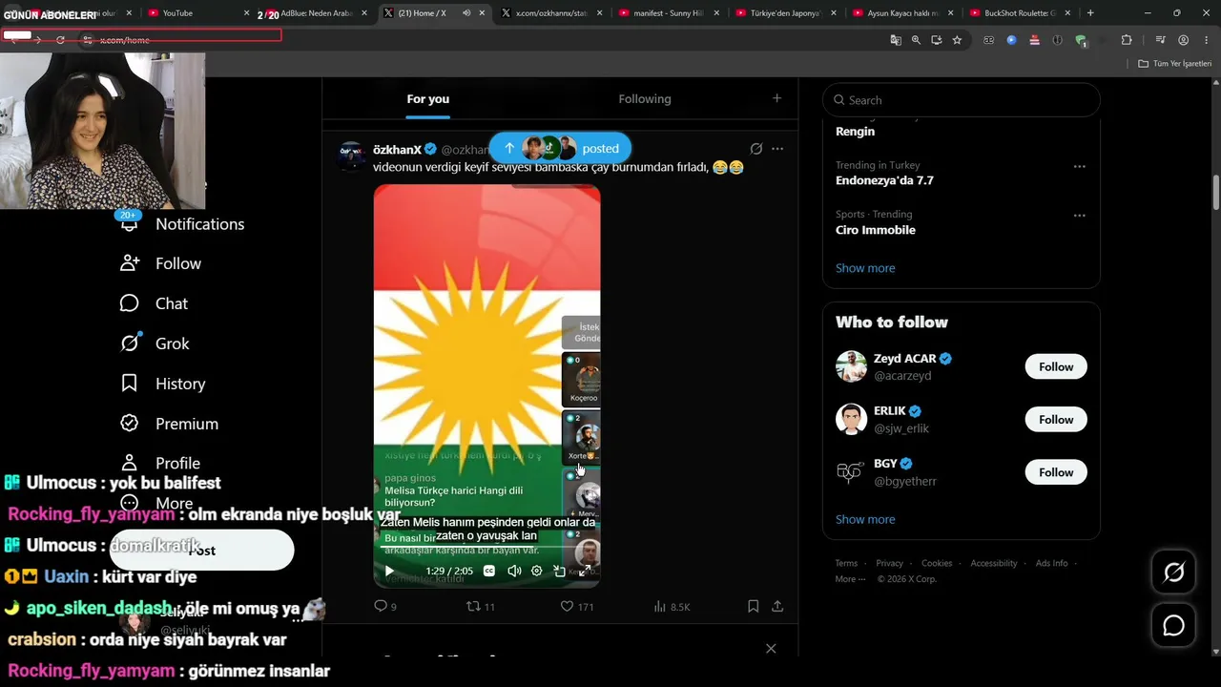Mute the (21) Home / X tab audio
1221x687 pixels.
[x=466, y=12]
